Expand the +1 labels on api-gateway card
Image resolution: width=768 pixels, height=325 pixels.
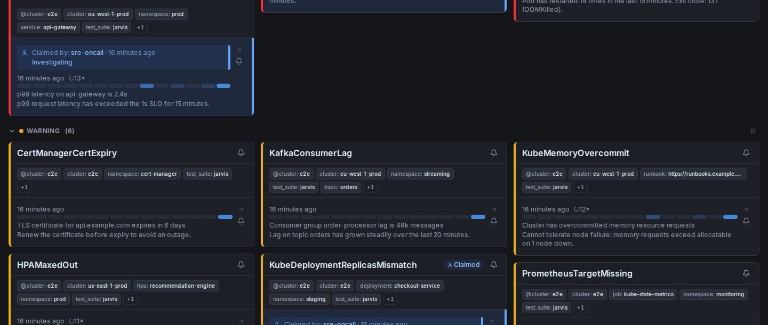point(140,27)
